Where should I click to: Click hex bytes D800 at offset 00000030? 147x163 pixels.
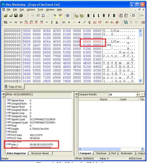pos(27,42)
